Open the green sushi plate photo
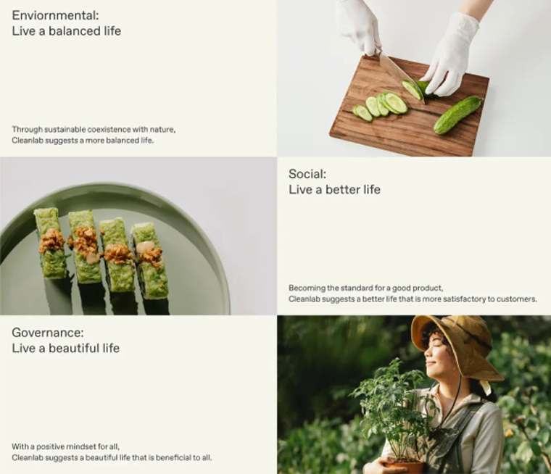 [x=138, y=236]
